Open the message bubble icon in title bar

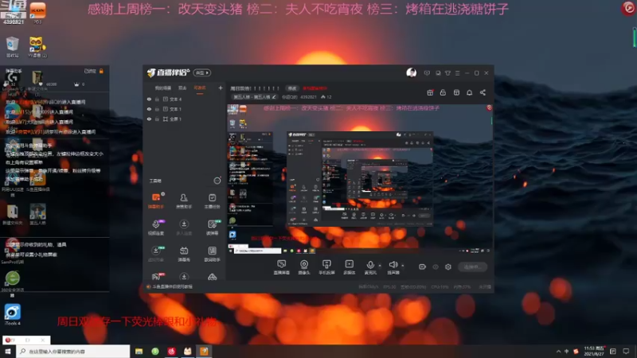(427, 73)
